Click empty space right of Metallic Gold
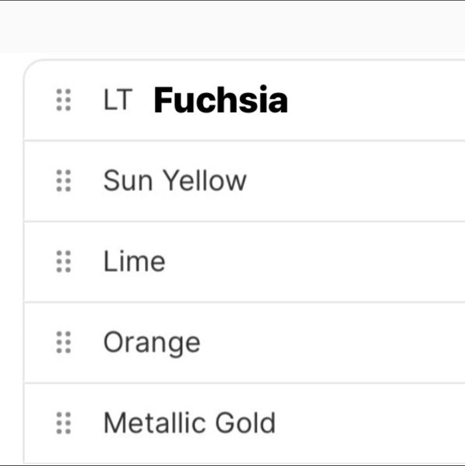The height and width of the screenshot is (466, 465). click(x=371, y=423)
